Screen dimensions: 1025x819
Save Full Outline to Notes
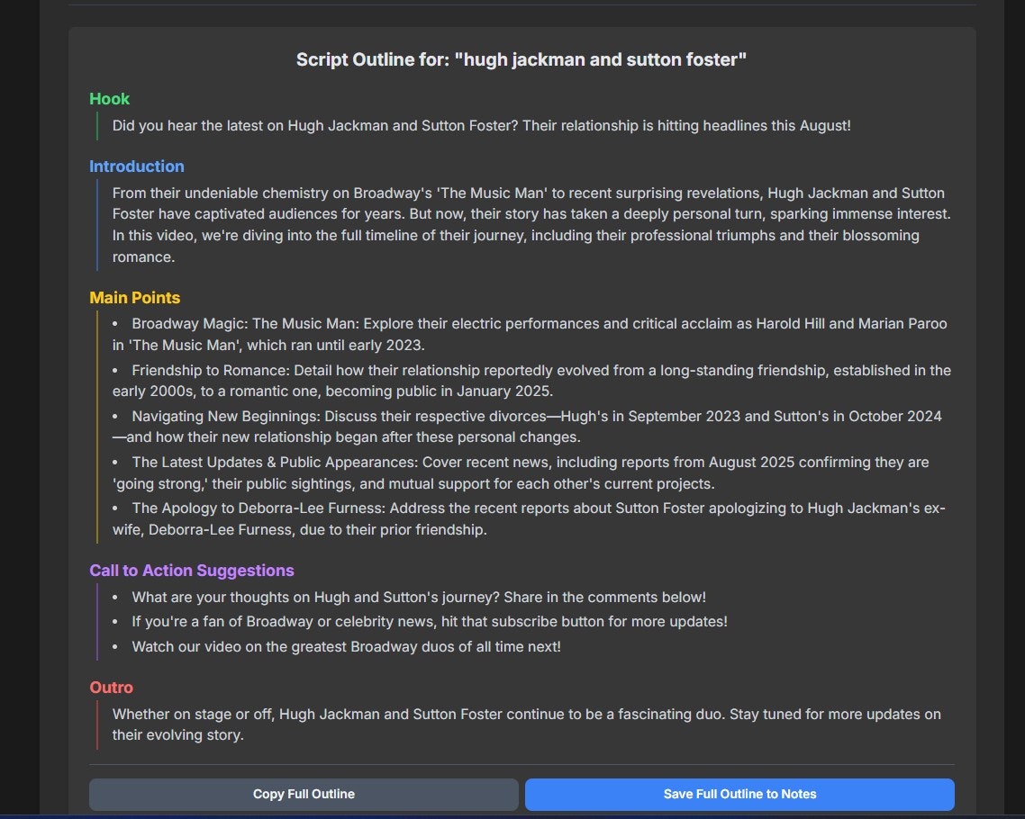point(739,794)
